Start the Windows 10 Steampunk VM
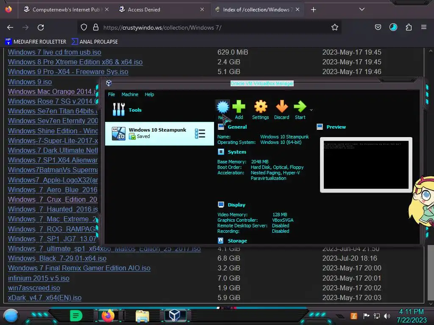This screenshot has width=434, height=325. click(300, 107)
